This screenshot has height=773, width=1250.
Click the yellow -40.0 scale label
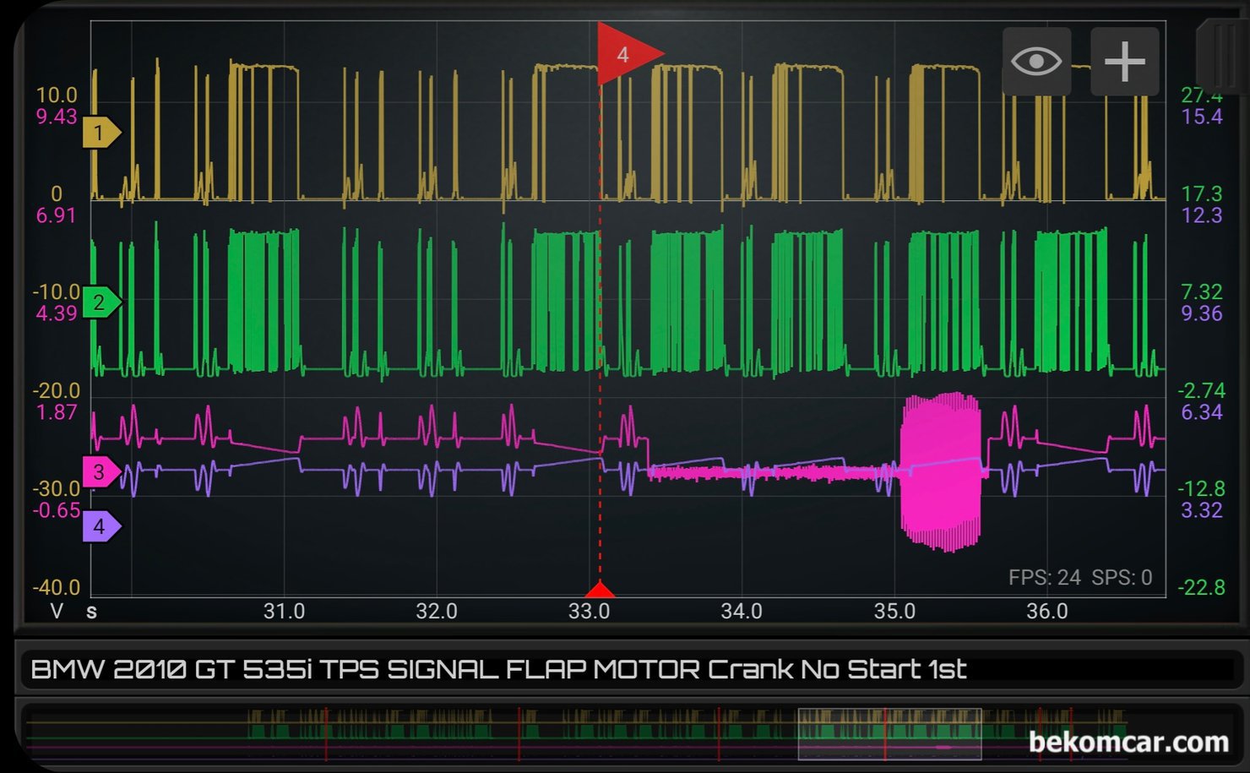coord(57,587)
